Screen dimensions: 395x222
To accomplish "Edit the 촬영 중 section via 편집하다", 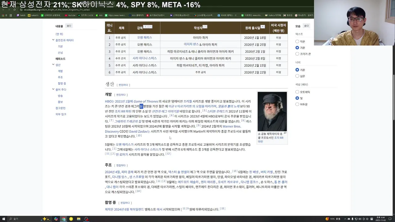I will (125, 203).
